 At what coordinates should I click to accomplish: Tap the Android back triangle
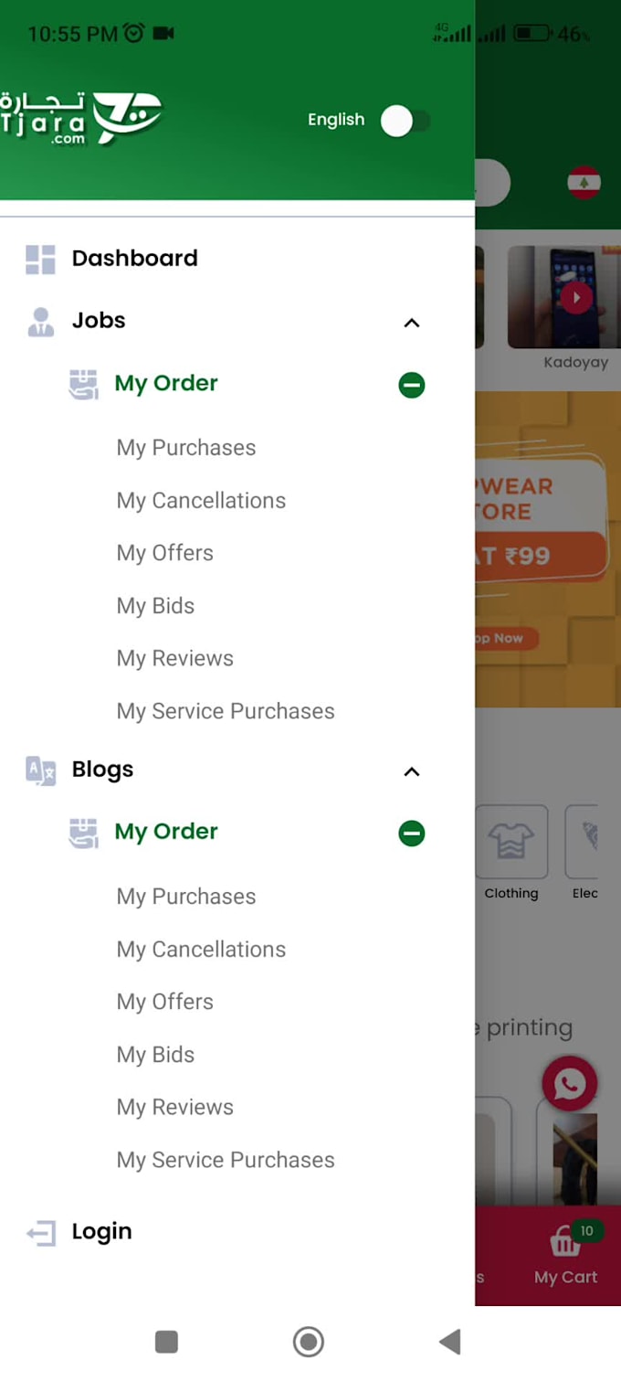tap(449, 1342)
